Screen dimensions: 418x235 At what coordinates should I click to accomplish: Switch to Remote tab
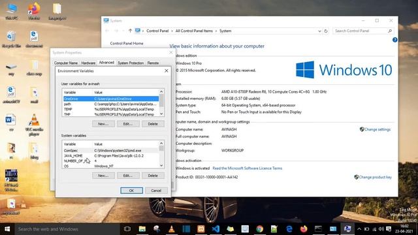153,63
